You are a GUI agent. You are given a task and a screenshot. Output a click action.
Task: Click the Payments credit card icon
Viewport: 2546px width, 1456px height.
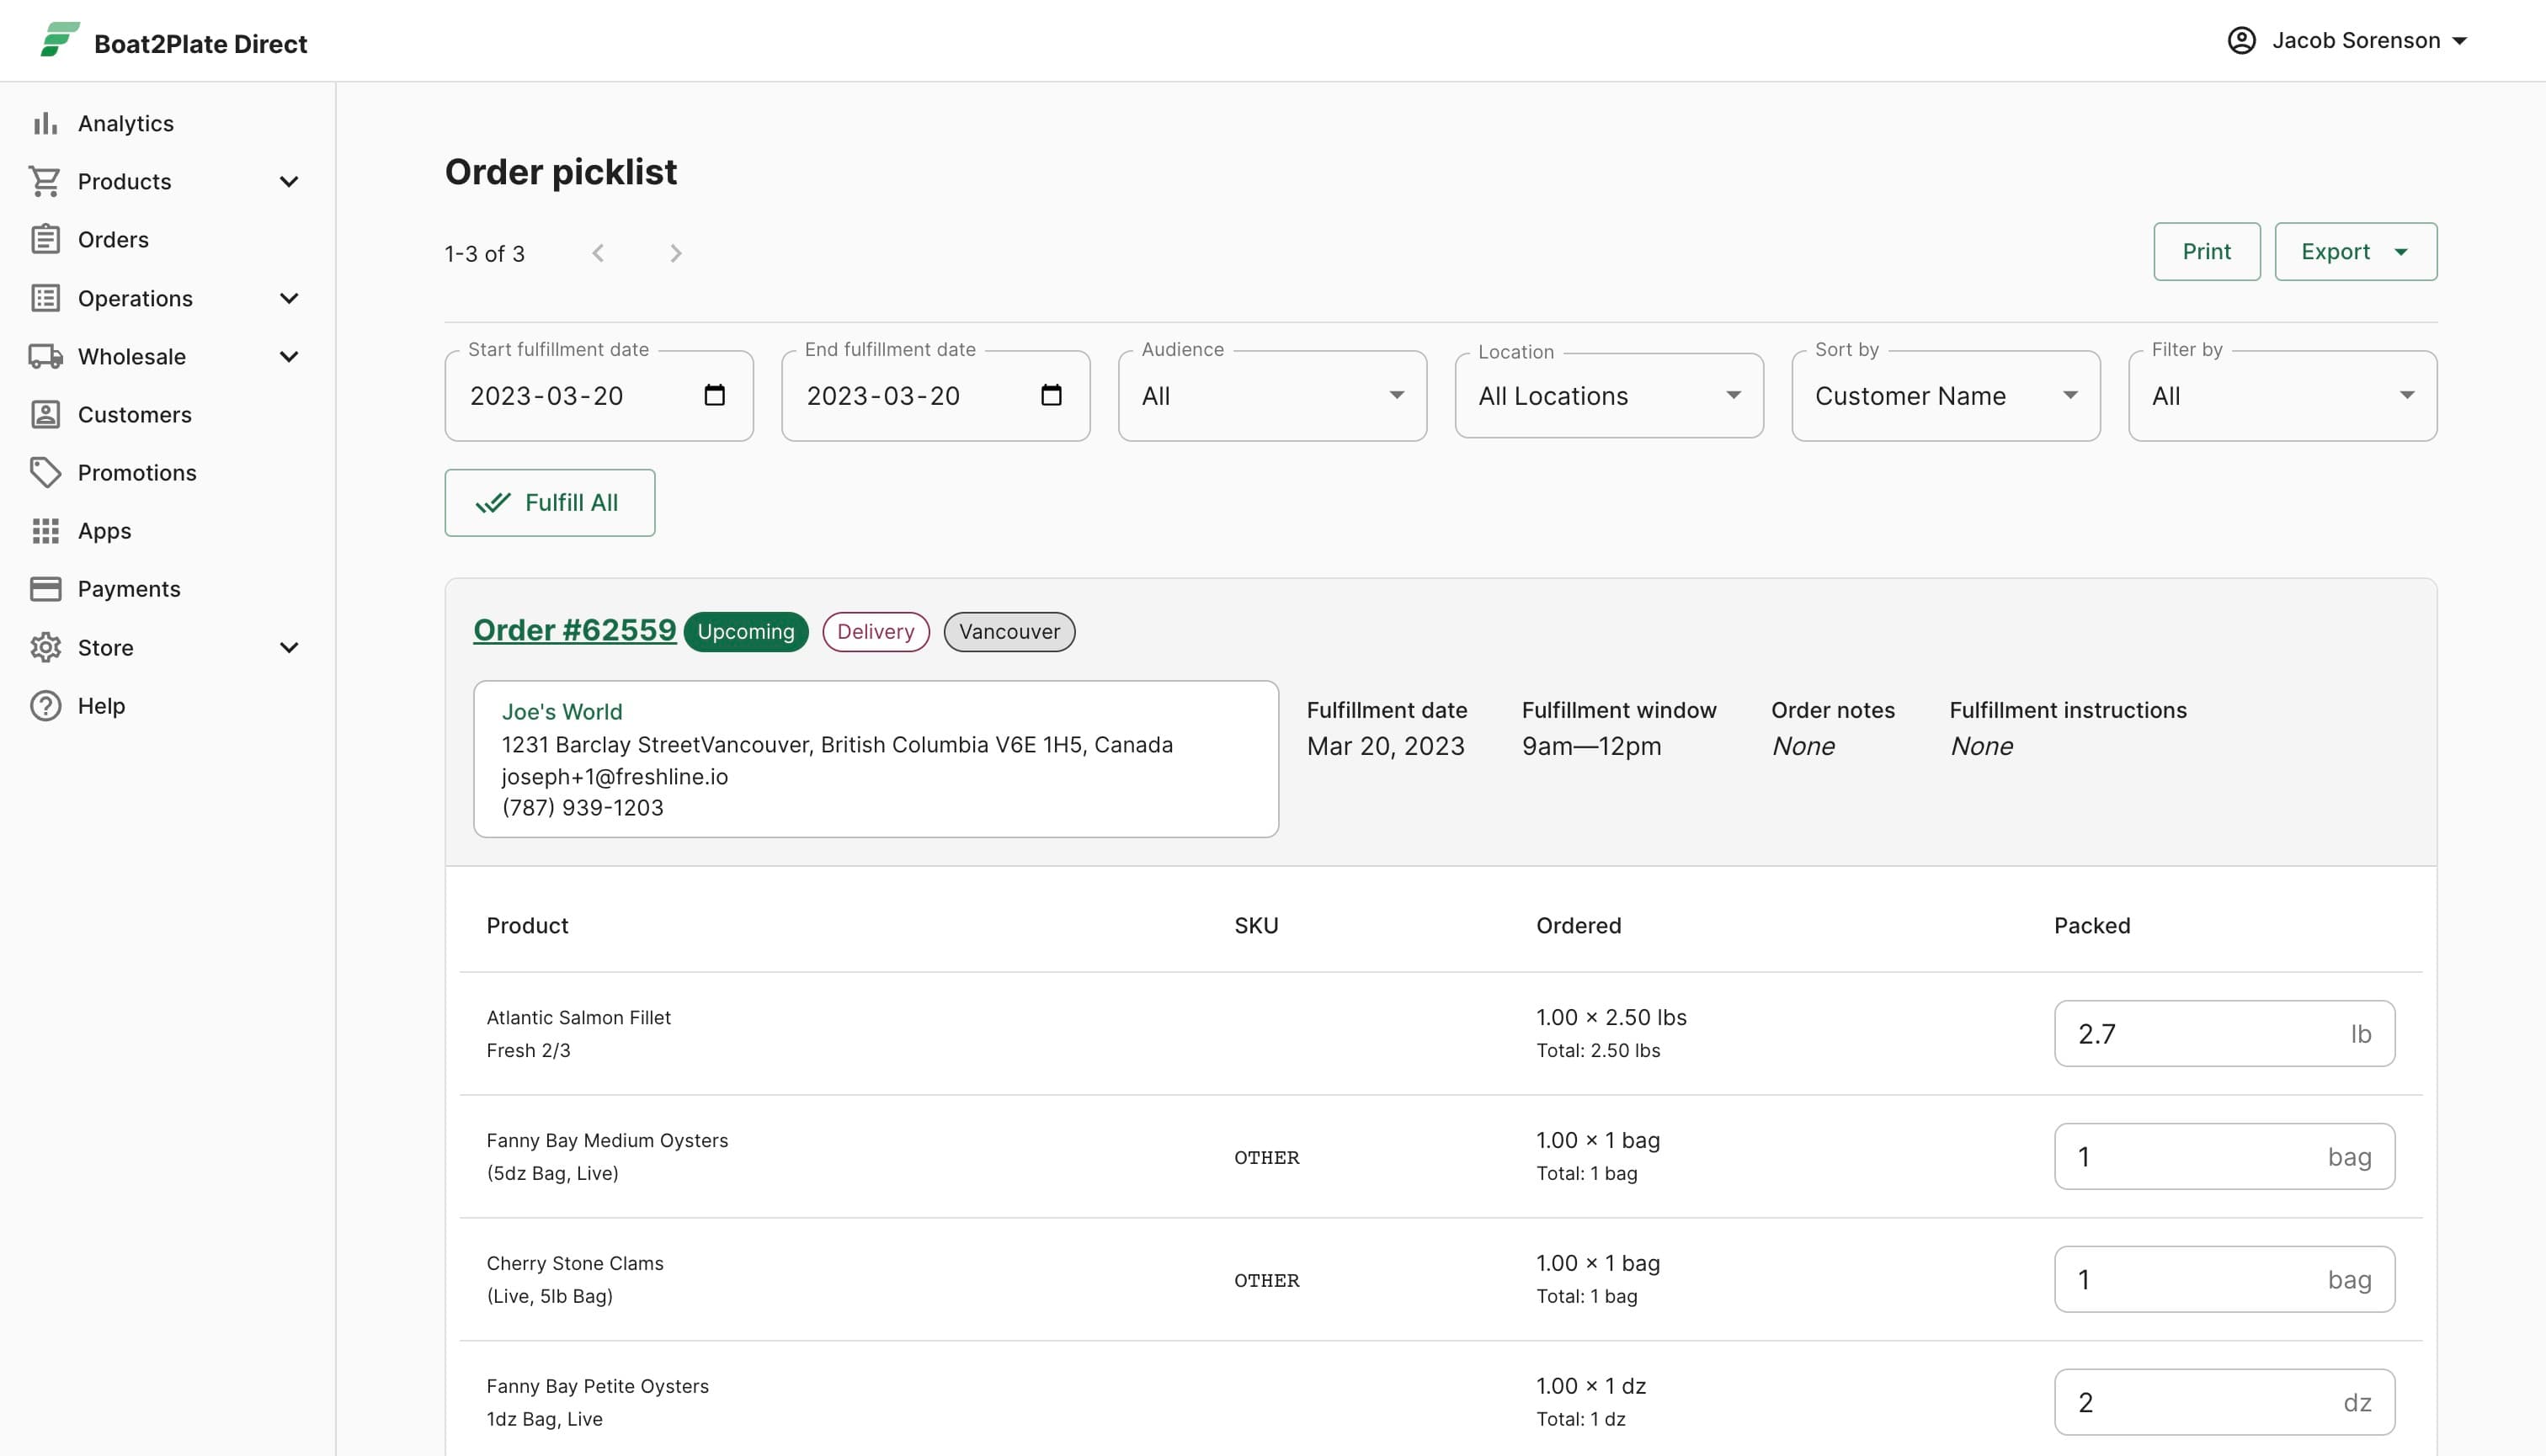(45, 588)
